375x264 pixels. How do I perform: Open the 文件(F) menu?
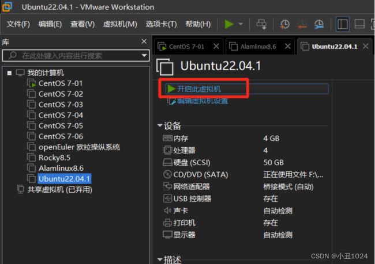click(18, 24)
